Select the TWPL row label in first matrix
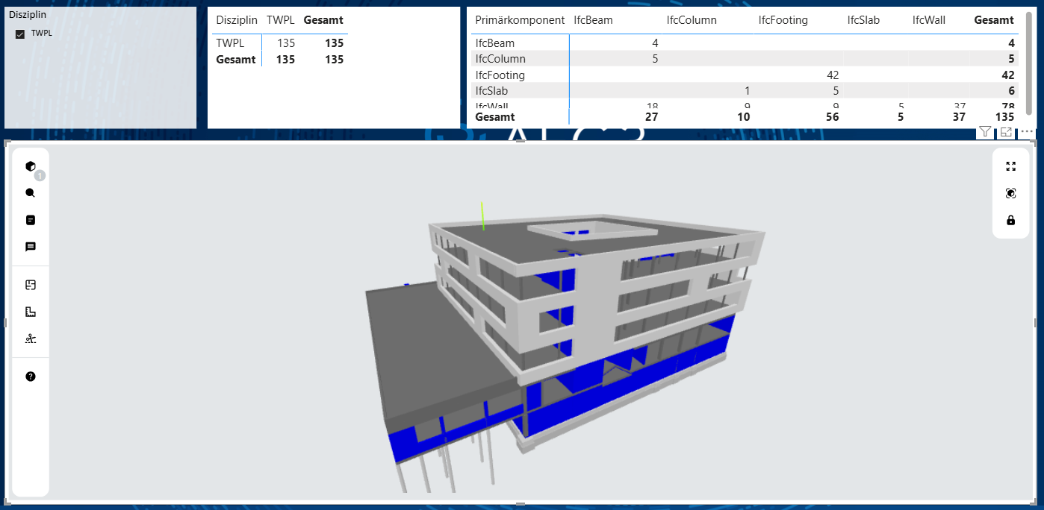 tap(231, 43)
